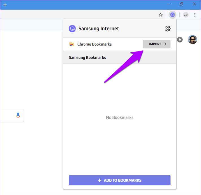Click inside the Google search box
Viewport: 201px width, 195px height.
click(x=12, y=115)
